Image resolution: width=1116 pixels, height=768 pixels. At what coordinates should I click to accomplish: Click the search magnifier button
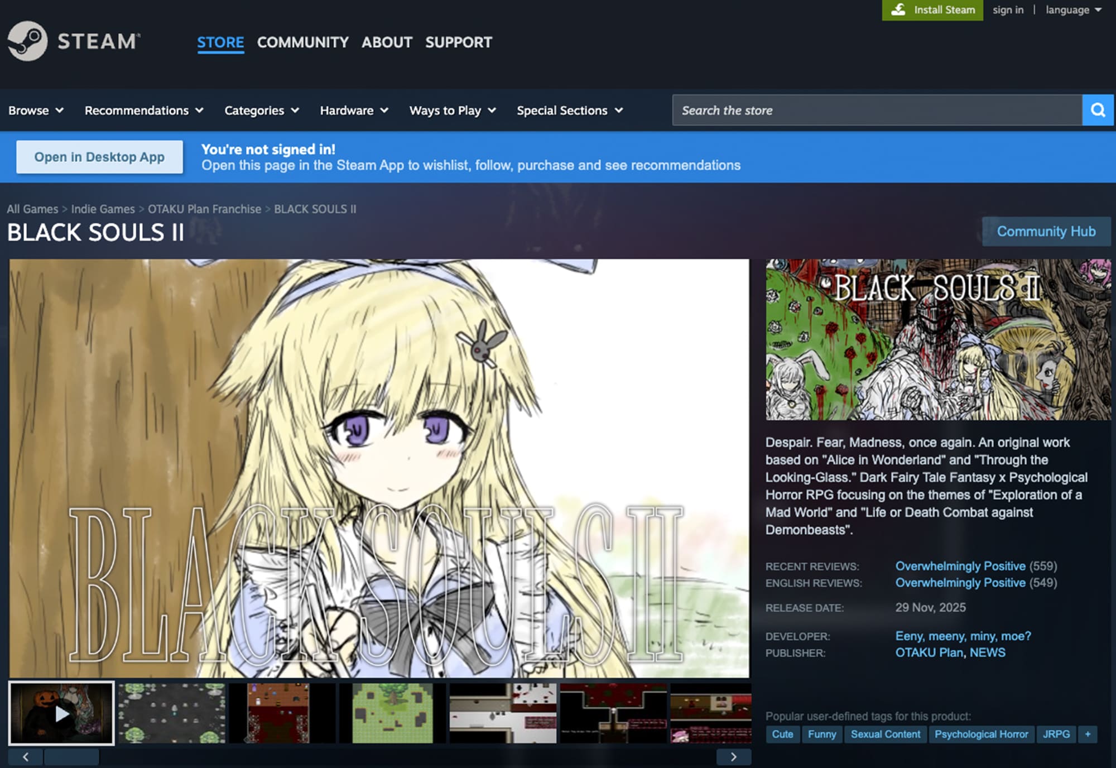1098,110
